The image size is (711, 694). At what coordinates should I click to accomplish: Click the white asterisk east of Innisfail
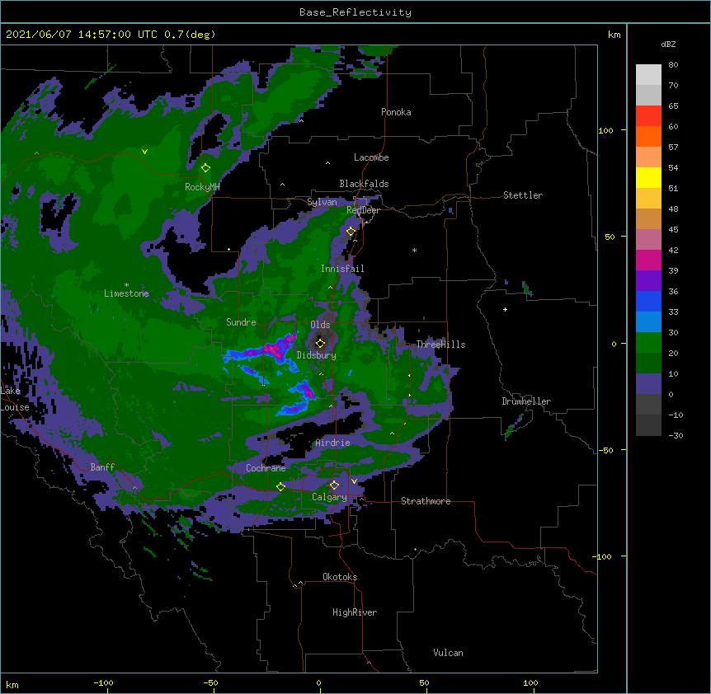pyautogui.click(x=414, y=250)
